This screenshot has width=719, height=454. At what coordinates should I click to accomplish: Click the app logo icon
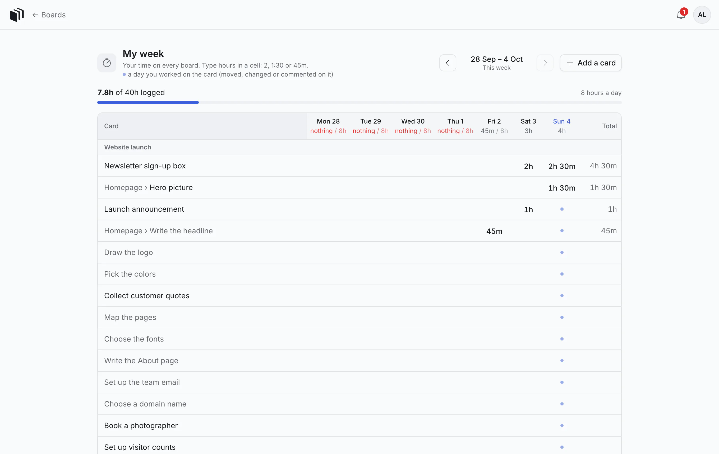point(17,15)
